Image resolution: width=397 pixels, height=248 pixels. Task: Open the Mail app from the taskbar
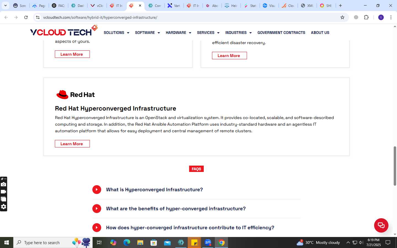click(167, 242)
